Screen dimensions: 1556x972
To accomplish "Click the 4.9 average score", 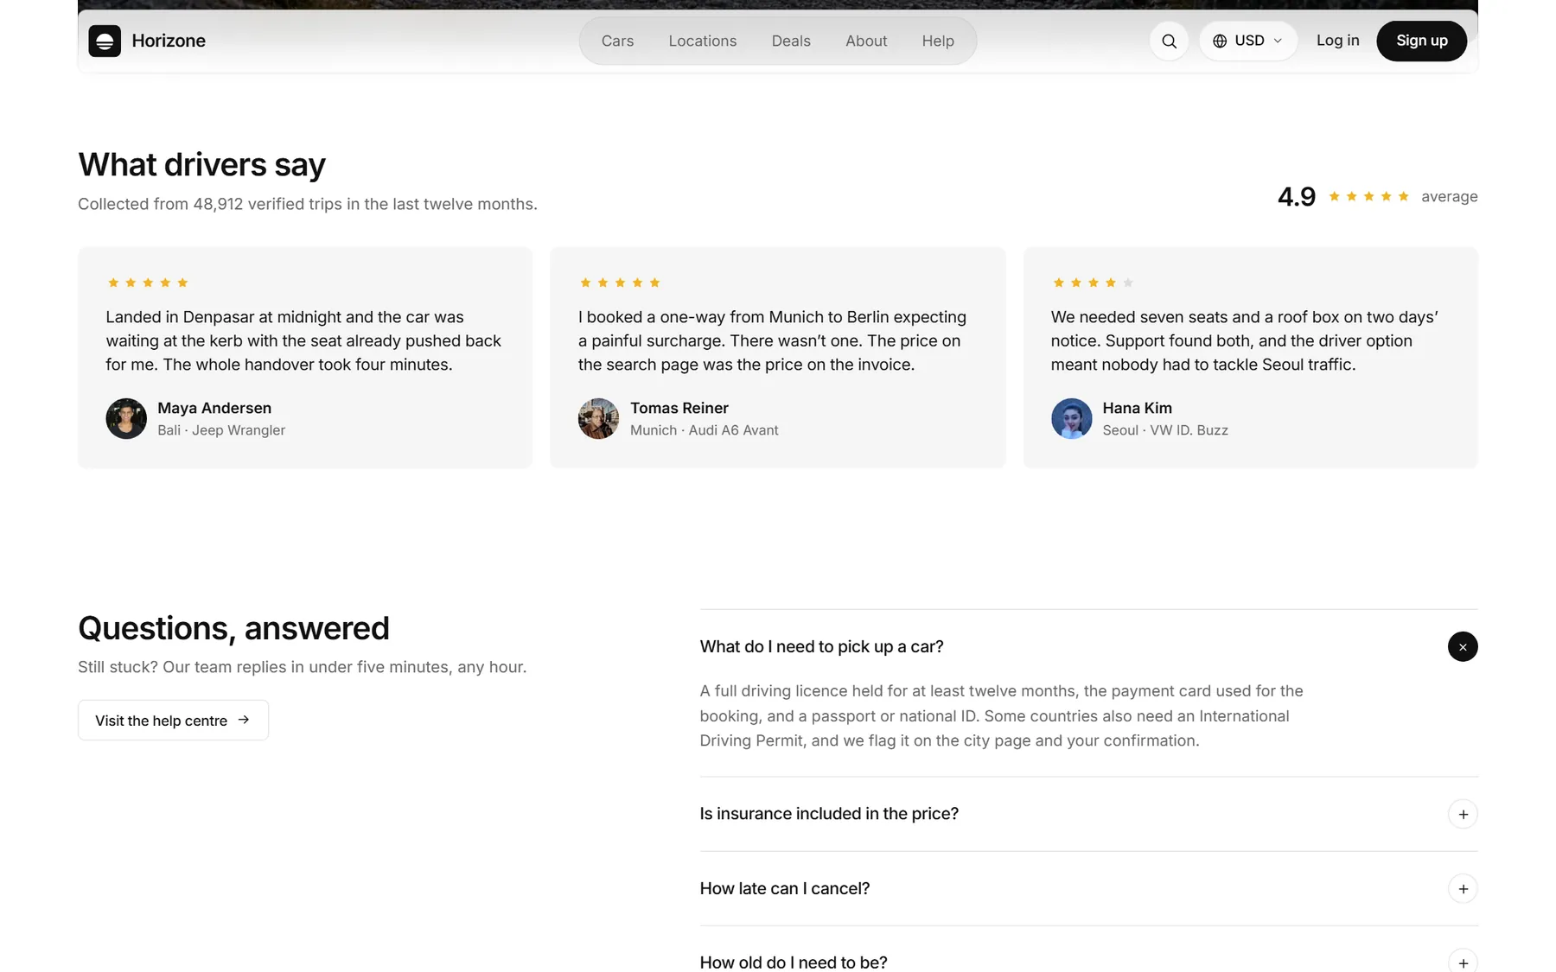I will (1297, 196).
